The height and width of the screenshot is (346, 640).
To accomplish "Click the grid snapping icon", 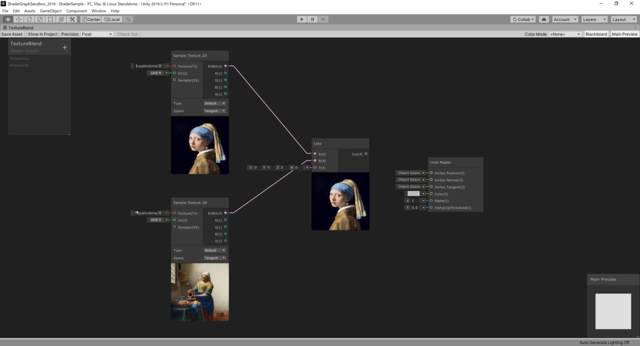I will pyautogui.click(x=128, y=19).
